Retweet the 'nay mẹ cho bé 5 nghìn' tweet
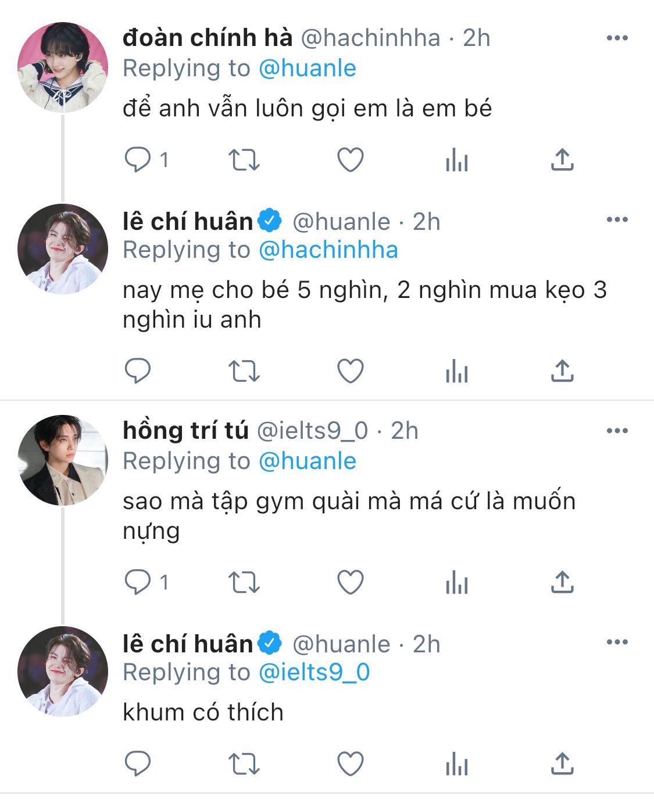Viewport: 654px width, 799px height. pos(244,371)
